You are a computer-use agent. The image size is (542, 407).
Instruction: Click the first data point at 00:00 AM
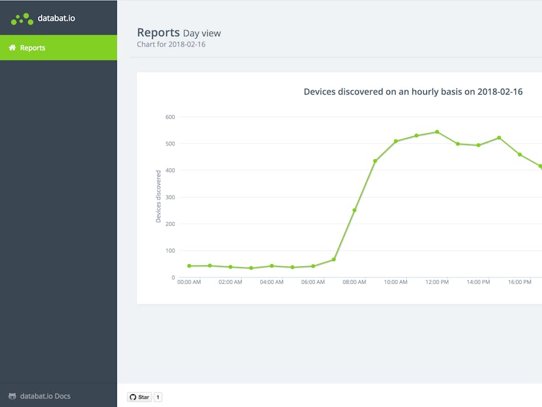(188, 265)
